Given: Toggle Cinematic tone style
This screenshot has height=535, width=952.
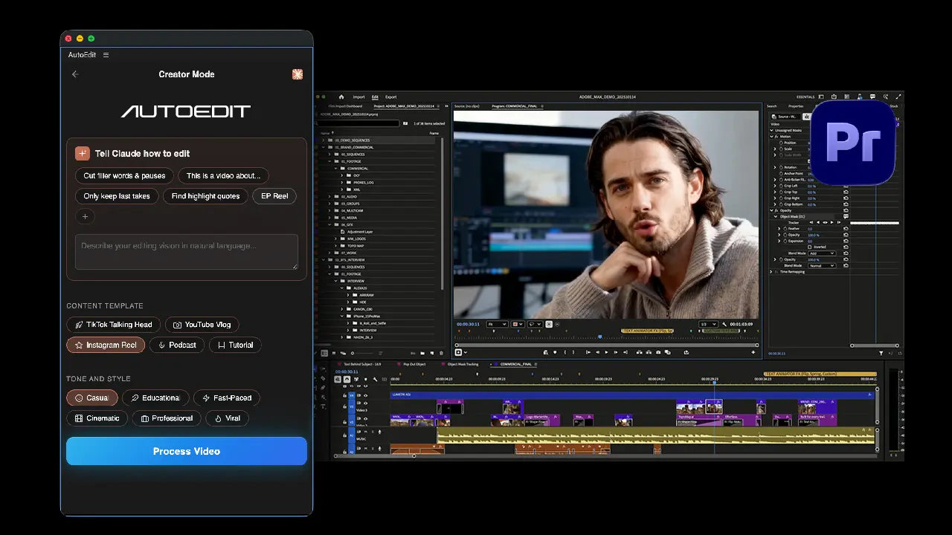Looking at the screenshot, I should click(x=97, y=418).
